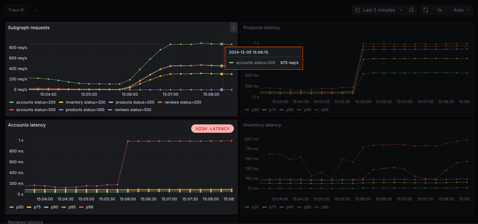Open the Last 5 minutes time range dropdown

pos(379,10)
